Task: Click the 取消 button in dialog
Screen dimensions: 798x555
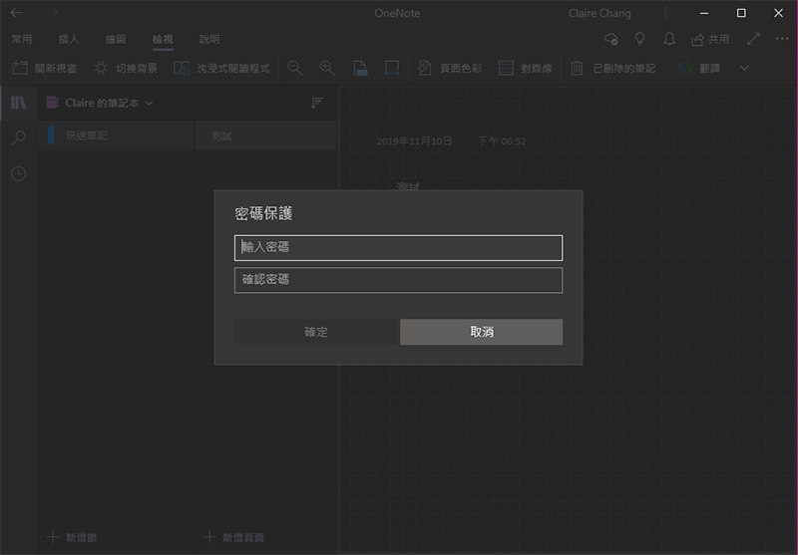Action: (x=482, y=332)
